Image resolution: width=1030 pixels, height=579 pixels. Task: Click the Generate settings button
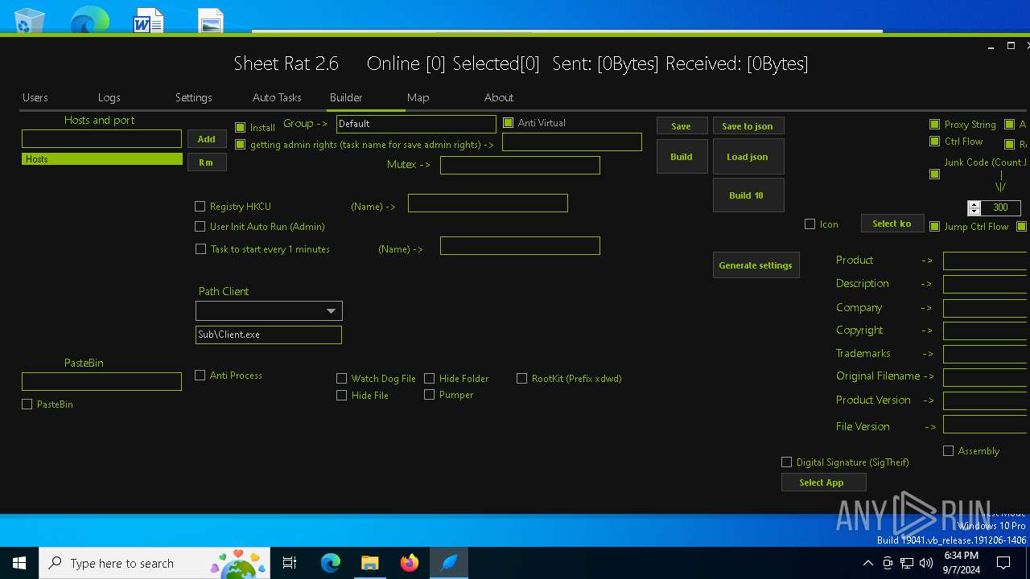(x=756, y=265)
